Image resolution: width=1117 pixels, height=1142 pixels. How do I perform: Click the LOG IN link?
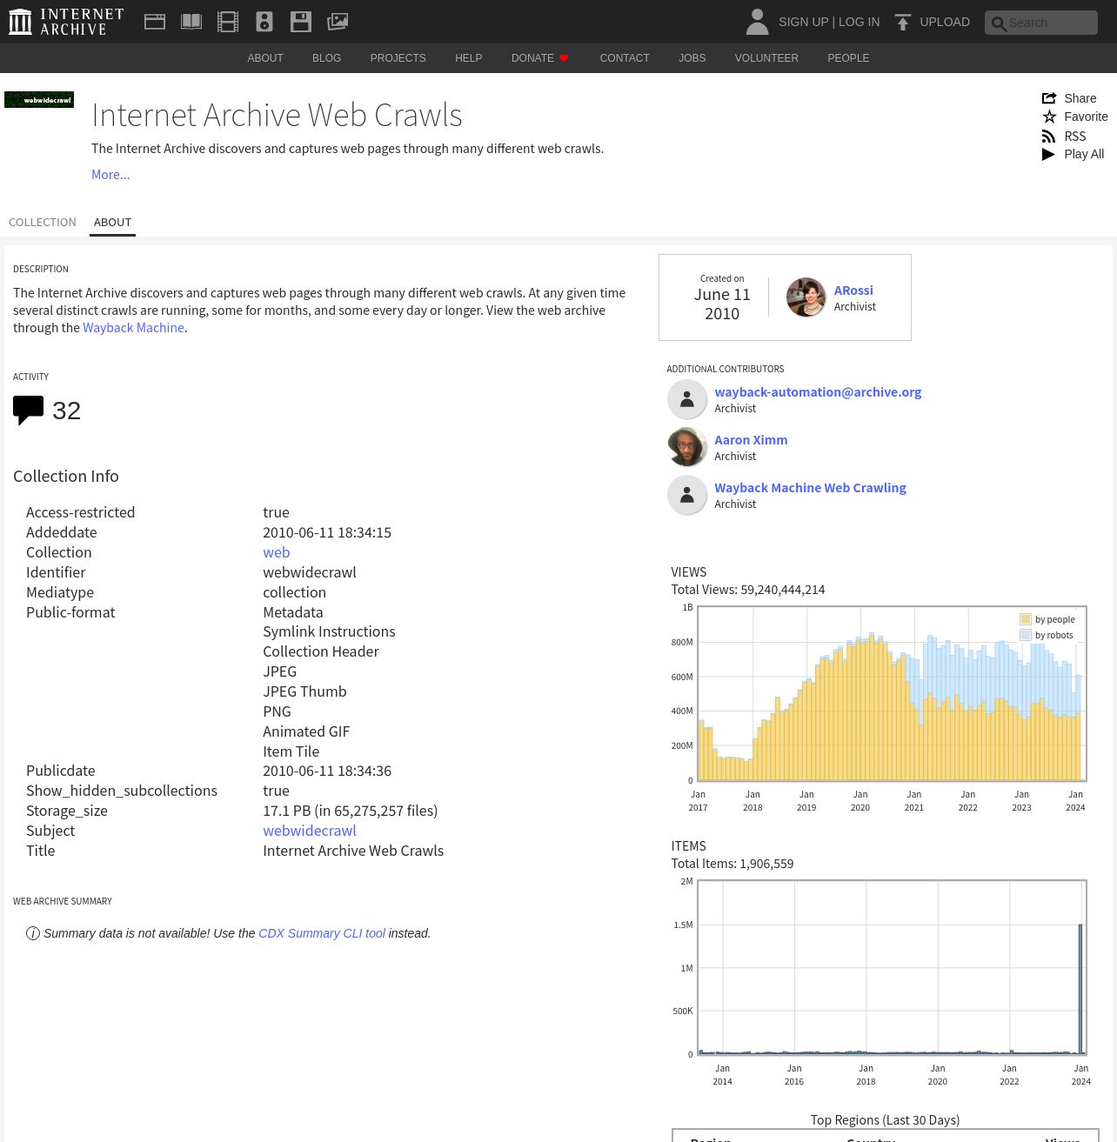859,22
